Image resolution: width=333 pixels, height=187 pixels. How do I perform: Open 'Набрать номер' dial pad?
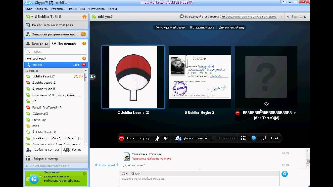pos(56,158)
